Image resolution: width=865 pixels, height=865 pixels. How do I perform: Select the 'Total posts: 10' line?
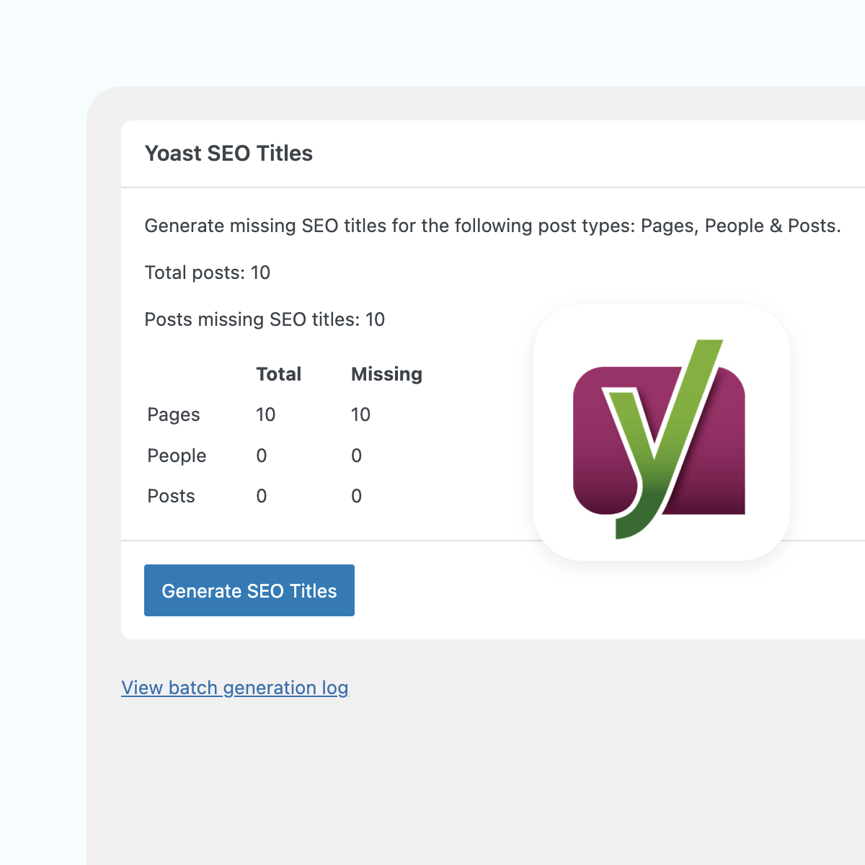coord(207,272)
